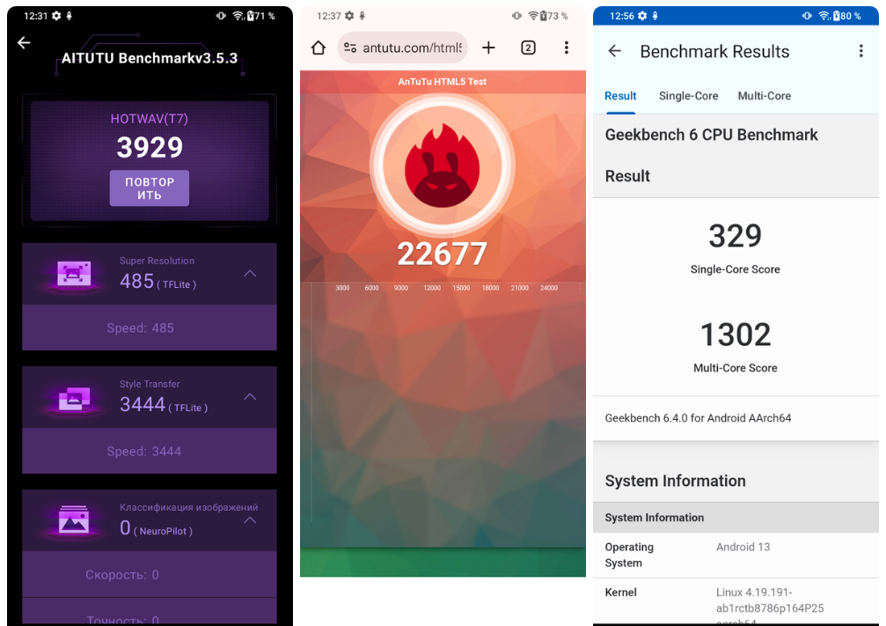
Task: Click the 12000 mark on score scale
Action: [432, 288]
